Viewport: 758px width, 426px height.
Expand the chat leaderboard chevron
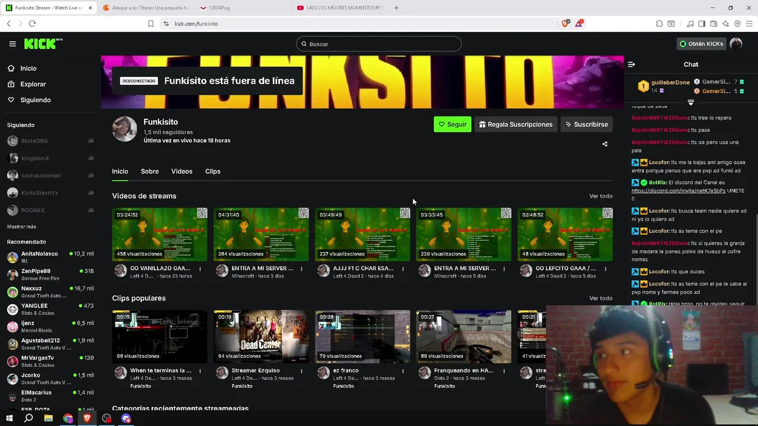[x=690, y=102]
